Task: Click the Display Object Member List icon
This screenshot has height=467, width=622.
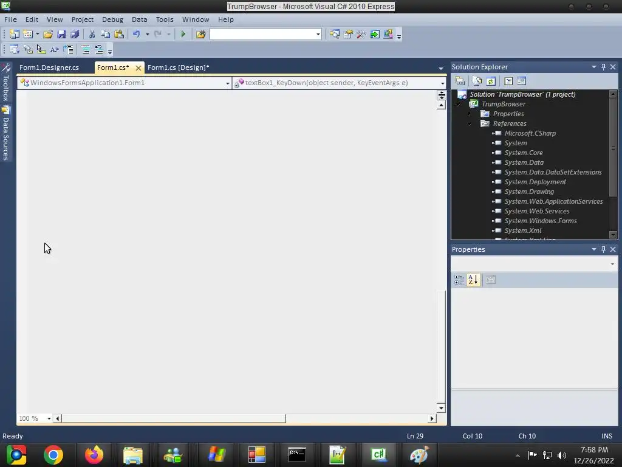Action: click(x=15, y=50)
